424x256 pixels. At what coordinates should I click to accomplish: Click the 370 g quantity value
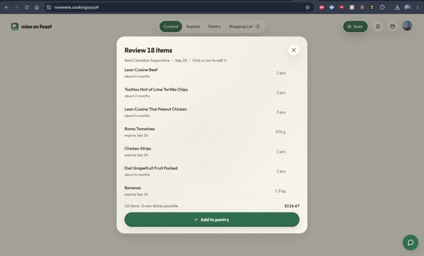click(x=280, y=132)
